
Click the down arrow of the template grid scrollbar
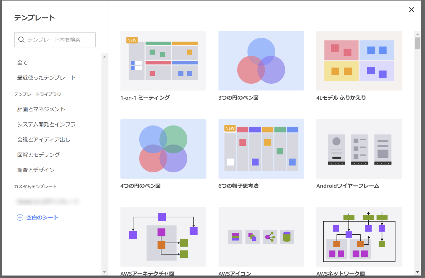pyautogui.click(x=418, y=272)
